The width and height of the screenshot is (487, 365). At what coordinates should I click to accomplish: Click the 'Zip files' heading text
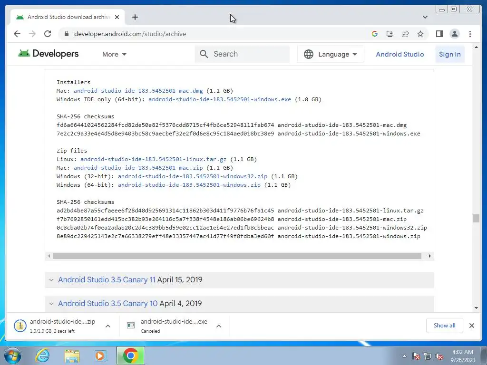coord(72,151)
